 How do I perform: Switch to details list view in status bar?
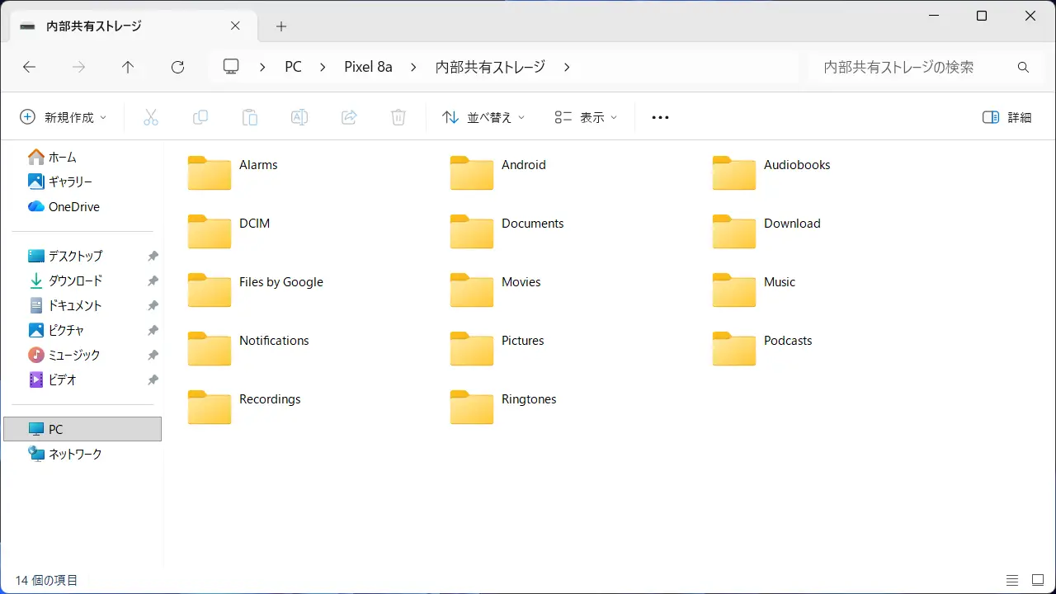click(x=1012, y=581)
